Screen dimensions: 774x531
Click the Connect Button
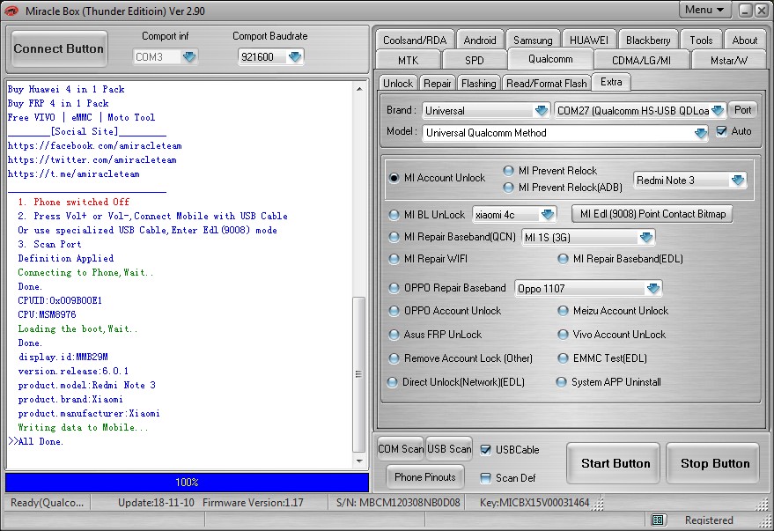coord(59,48)
